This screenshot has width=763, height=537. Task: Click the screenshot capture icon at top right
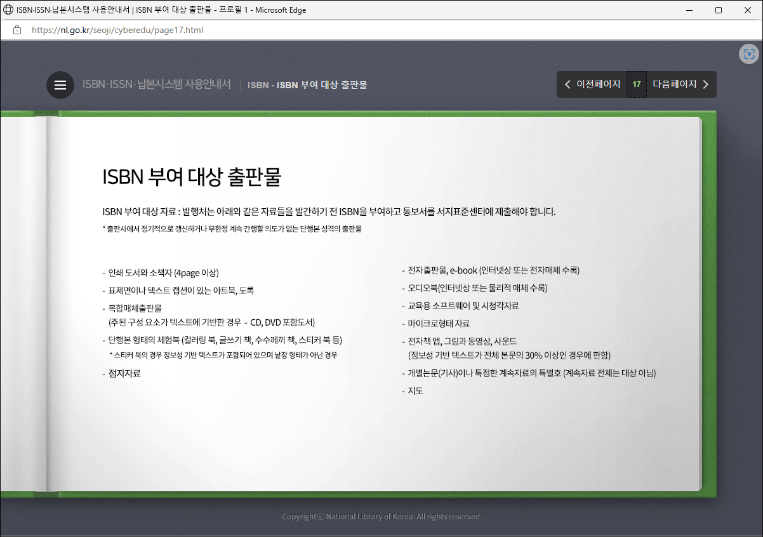749,54
